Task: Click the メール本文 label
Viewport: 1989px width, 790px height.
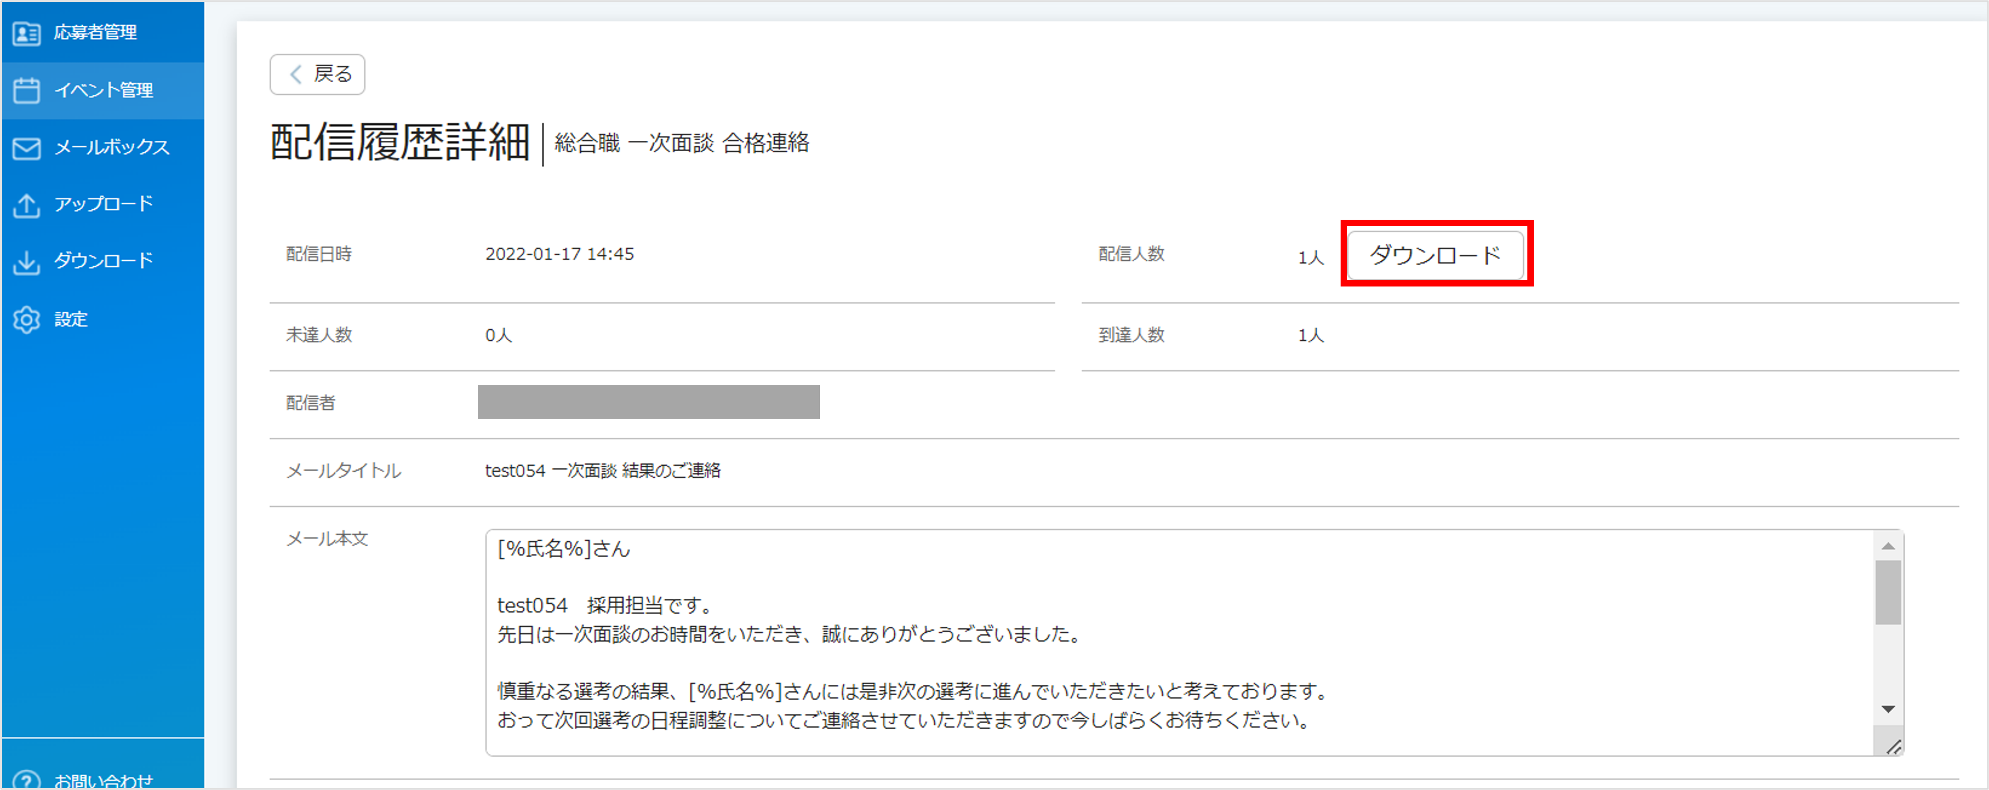Action: [328, 539]
